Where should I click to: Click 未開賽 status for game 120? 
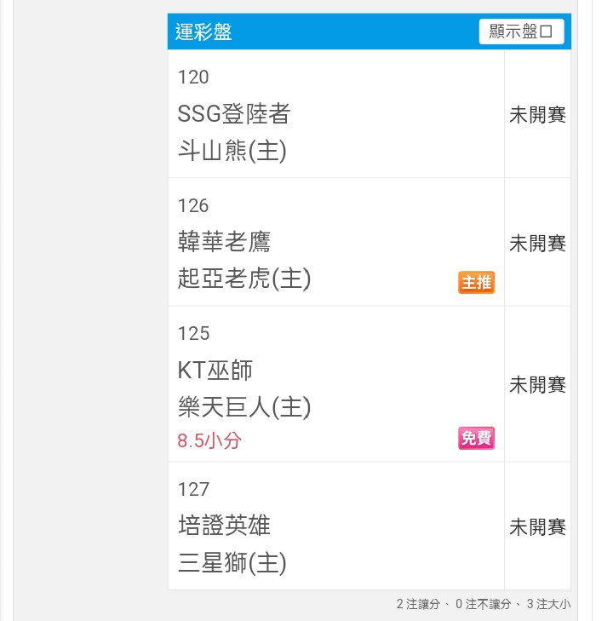coord(537,115)
